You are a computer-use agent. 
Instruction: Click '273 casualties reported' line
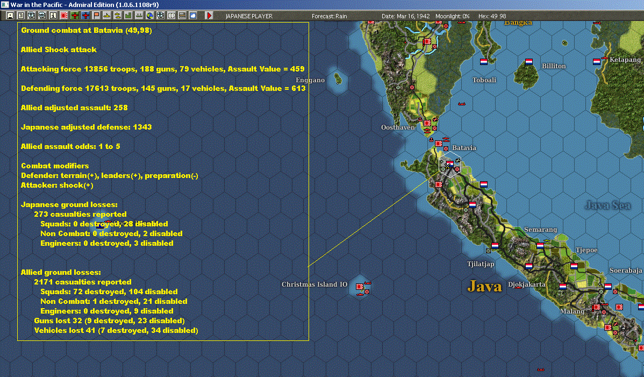pos(80,215)
